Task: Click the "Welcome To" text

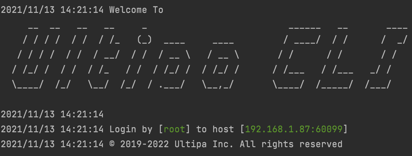Action: pos(136,10)
